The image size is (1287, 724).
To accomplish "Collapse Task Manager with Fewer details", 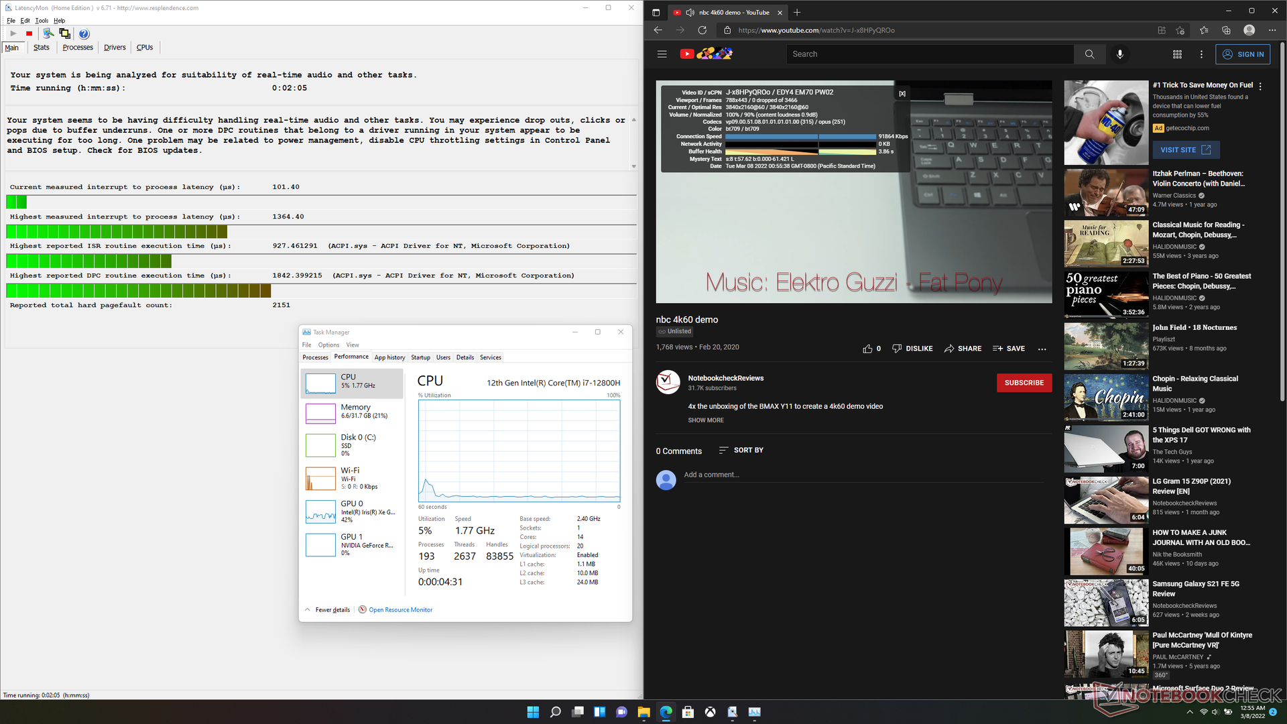I will click(332, 610).
